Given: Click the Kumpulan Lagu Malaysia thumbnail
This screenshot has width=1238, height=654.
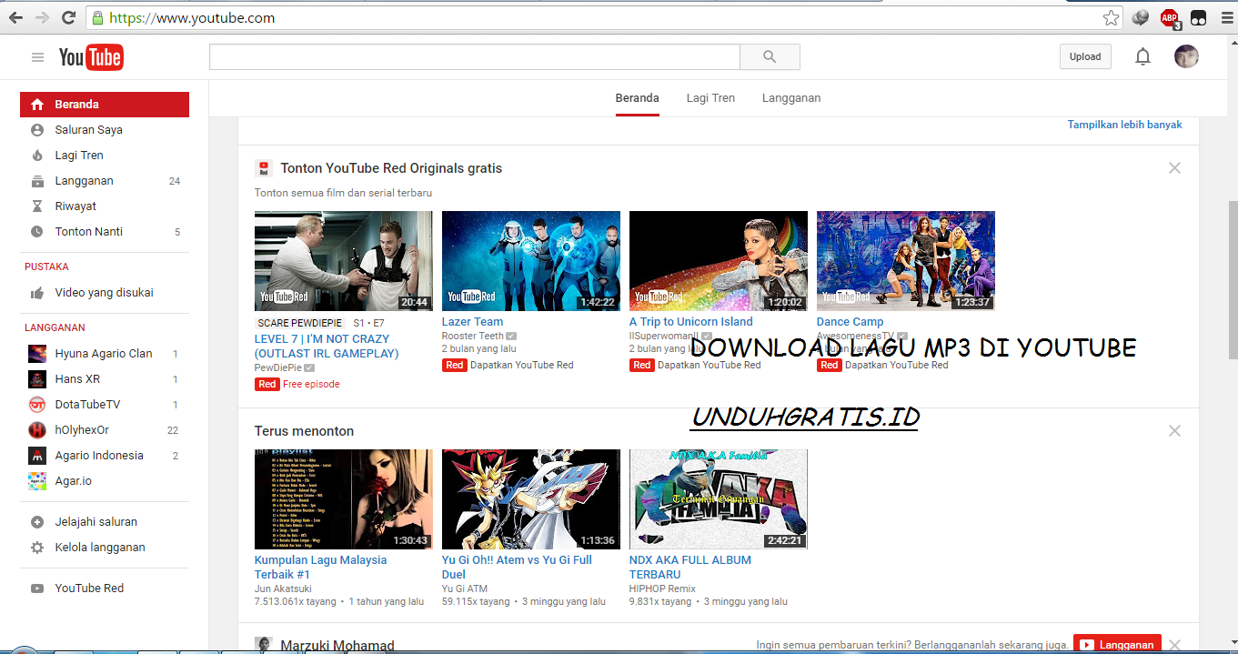Looking at the screenshot, I should click(344, 499).
